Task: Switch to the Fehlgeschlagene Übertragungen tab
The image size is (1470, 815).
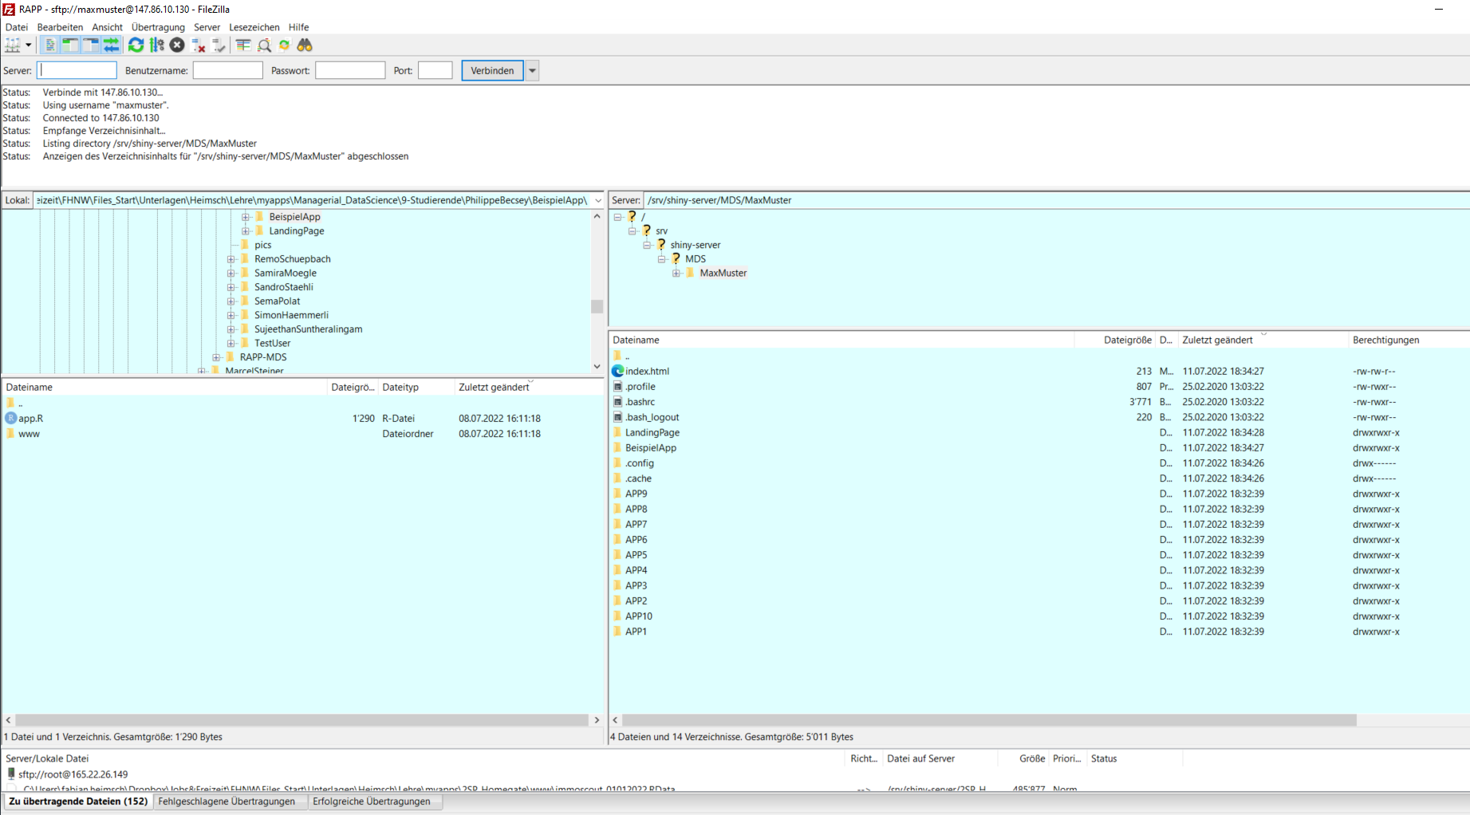Action: coord(227,801)
